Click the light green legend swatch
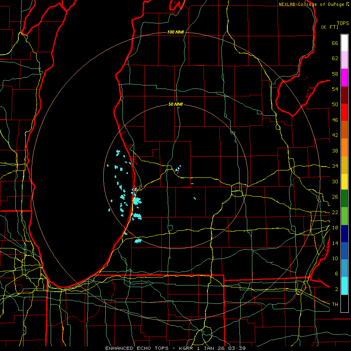 [344, 216]
